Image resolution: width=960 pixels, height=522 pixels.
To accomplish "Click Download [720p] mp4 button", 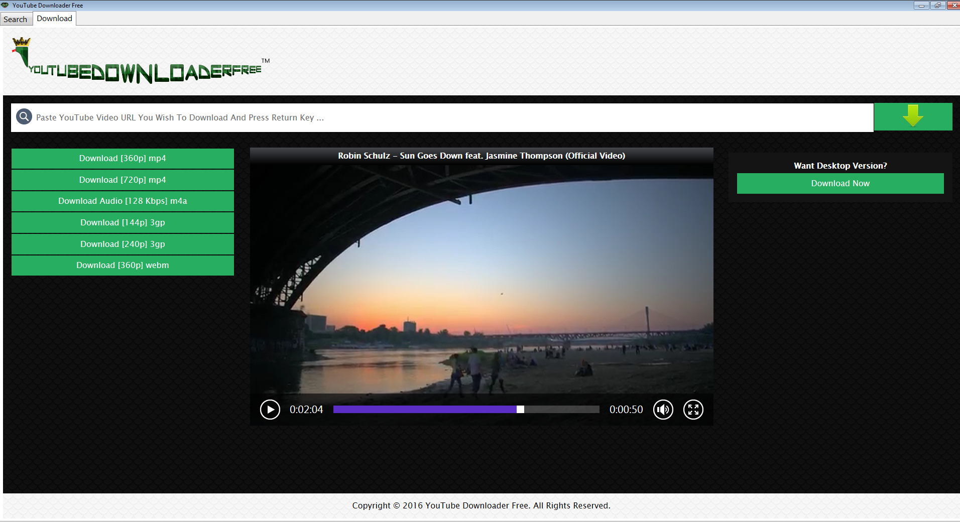I will [x=123, y=180].
